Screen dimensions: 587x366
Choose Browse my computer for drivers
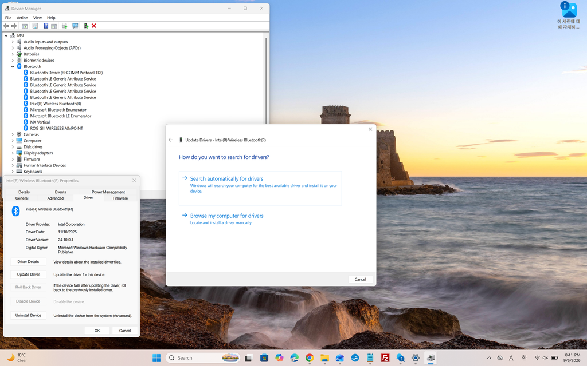[x=260, y=219]
